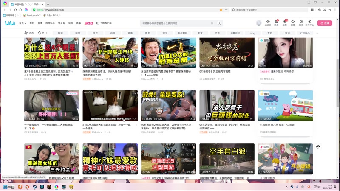
Task: Open address bar three-dots menu
Action: (x=227, y=10)
